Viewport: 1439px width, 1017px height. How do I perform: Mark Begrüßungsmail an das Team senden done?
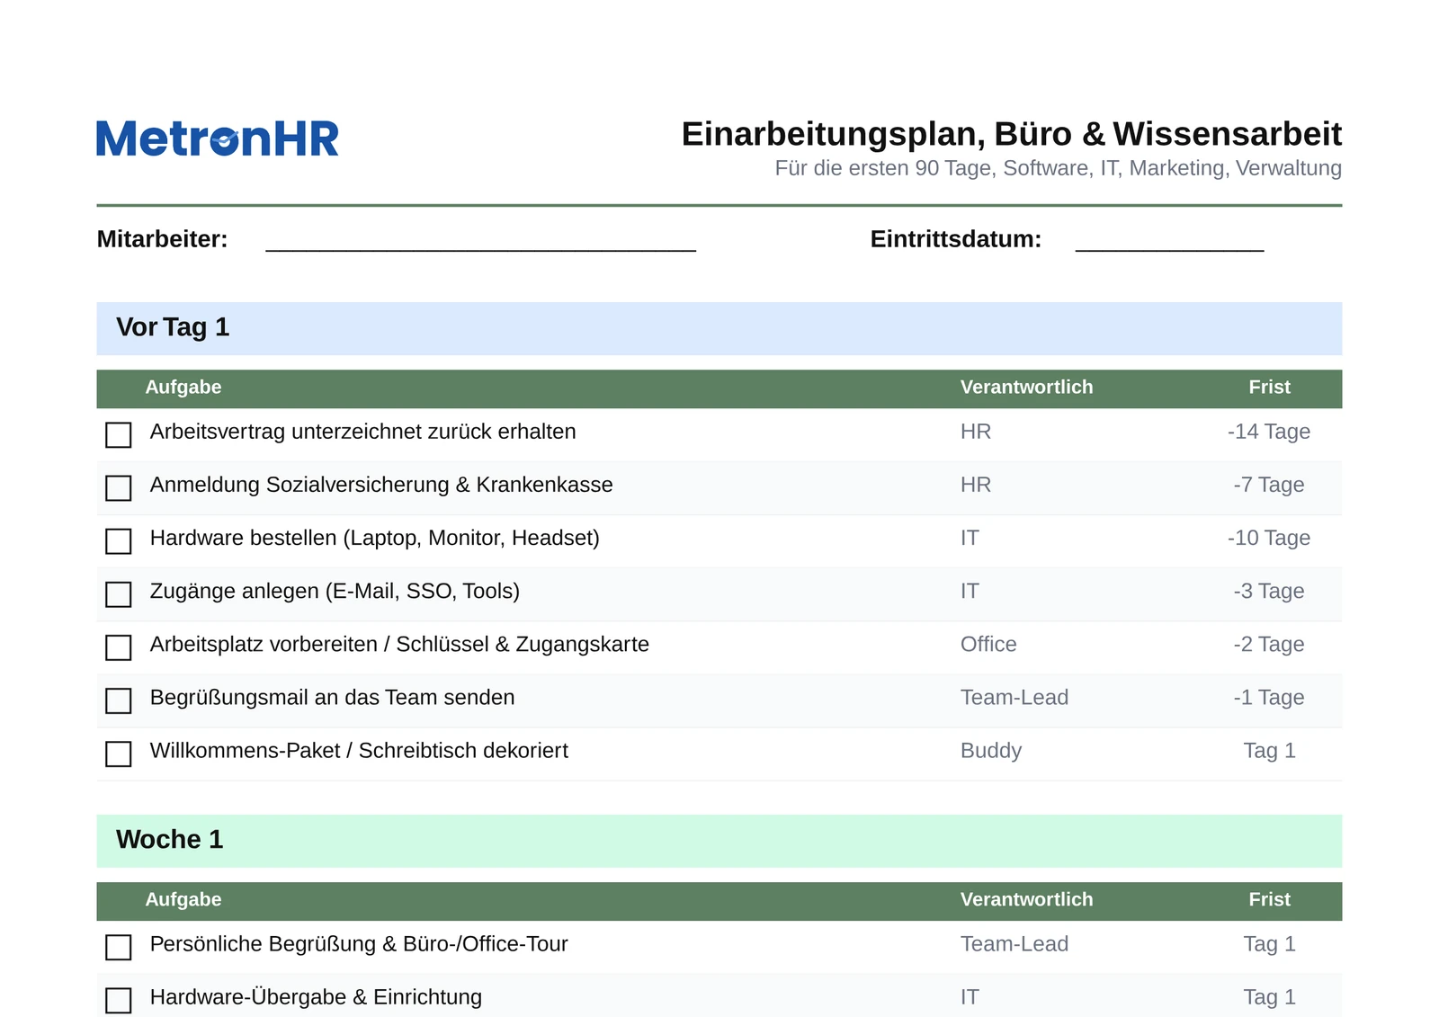[118, 700]
